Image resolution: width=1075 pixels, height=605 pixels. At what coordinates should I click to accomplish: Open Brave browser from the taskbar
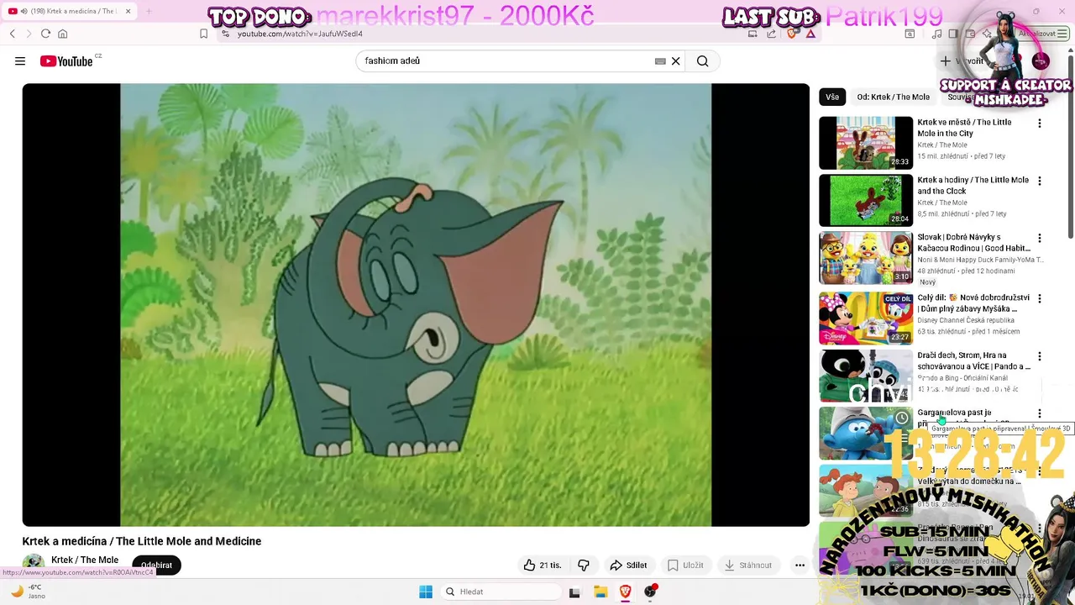click(x=625, y=592)
